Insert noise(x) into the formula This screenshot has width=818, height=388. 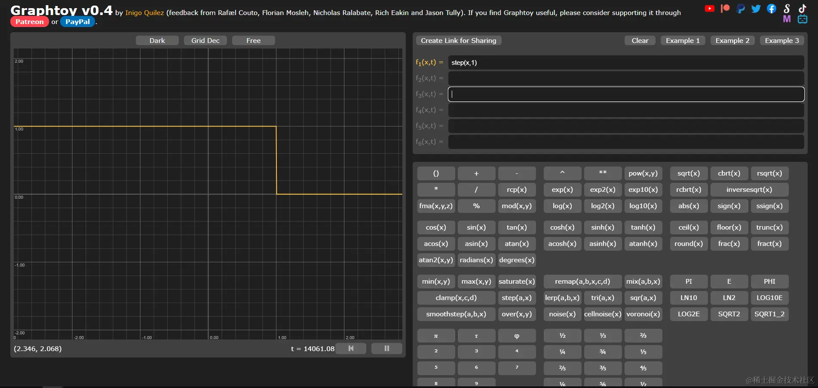tap(562, 314)
